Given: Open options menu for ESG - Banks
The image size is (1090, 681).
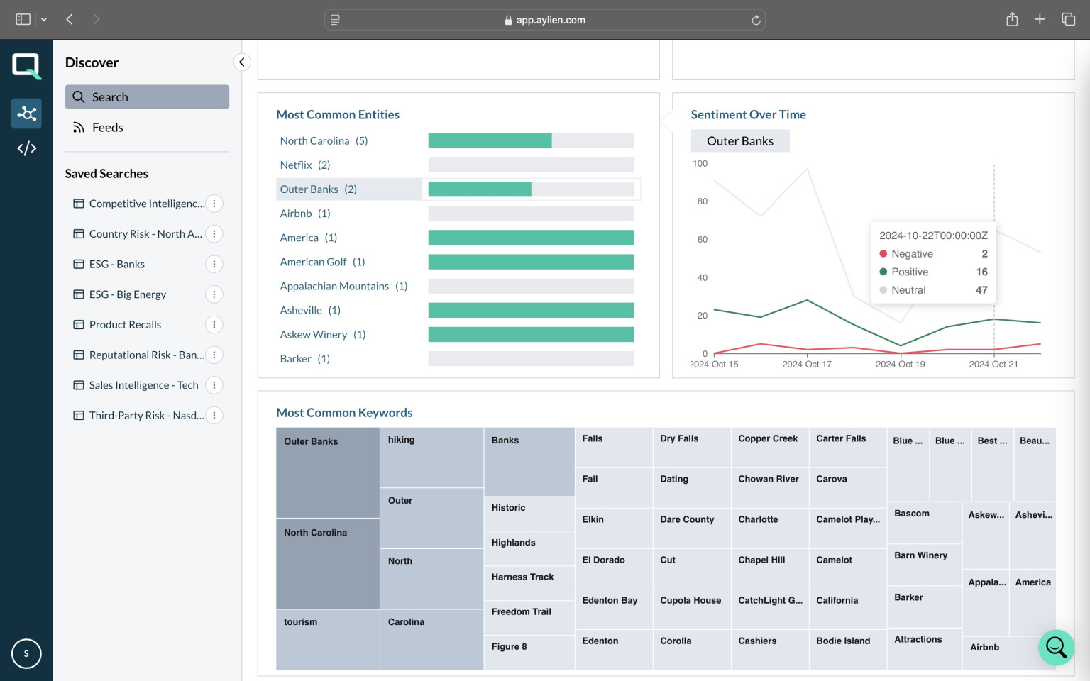Looking at the screenshot, I should (214, 264).
